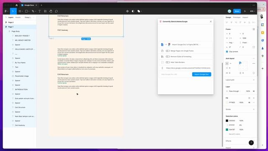Open Google Maps in the side panel

click(263, 56)
